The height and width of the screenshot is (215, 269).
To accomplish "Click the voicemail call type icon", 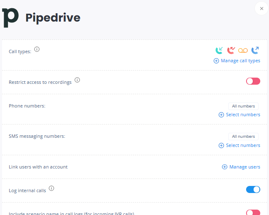I will tap(243, 51).
